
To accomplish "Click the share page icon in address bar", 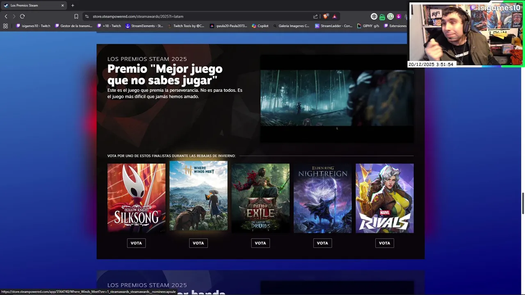I will coord(315,16).
